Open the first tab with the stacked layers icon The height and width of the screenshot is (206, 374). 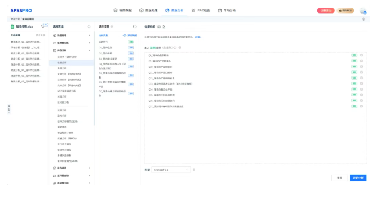pos(122,10)
